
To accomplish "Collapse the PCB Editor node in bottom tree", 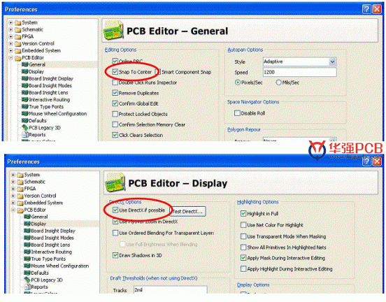I will (13, 210).
